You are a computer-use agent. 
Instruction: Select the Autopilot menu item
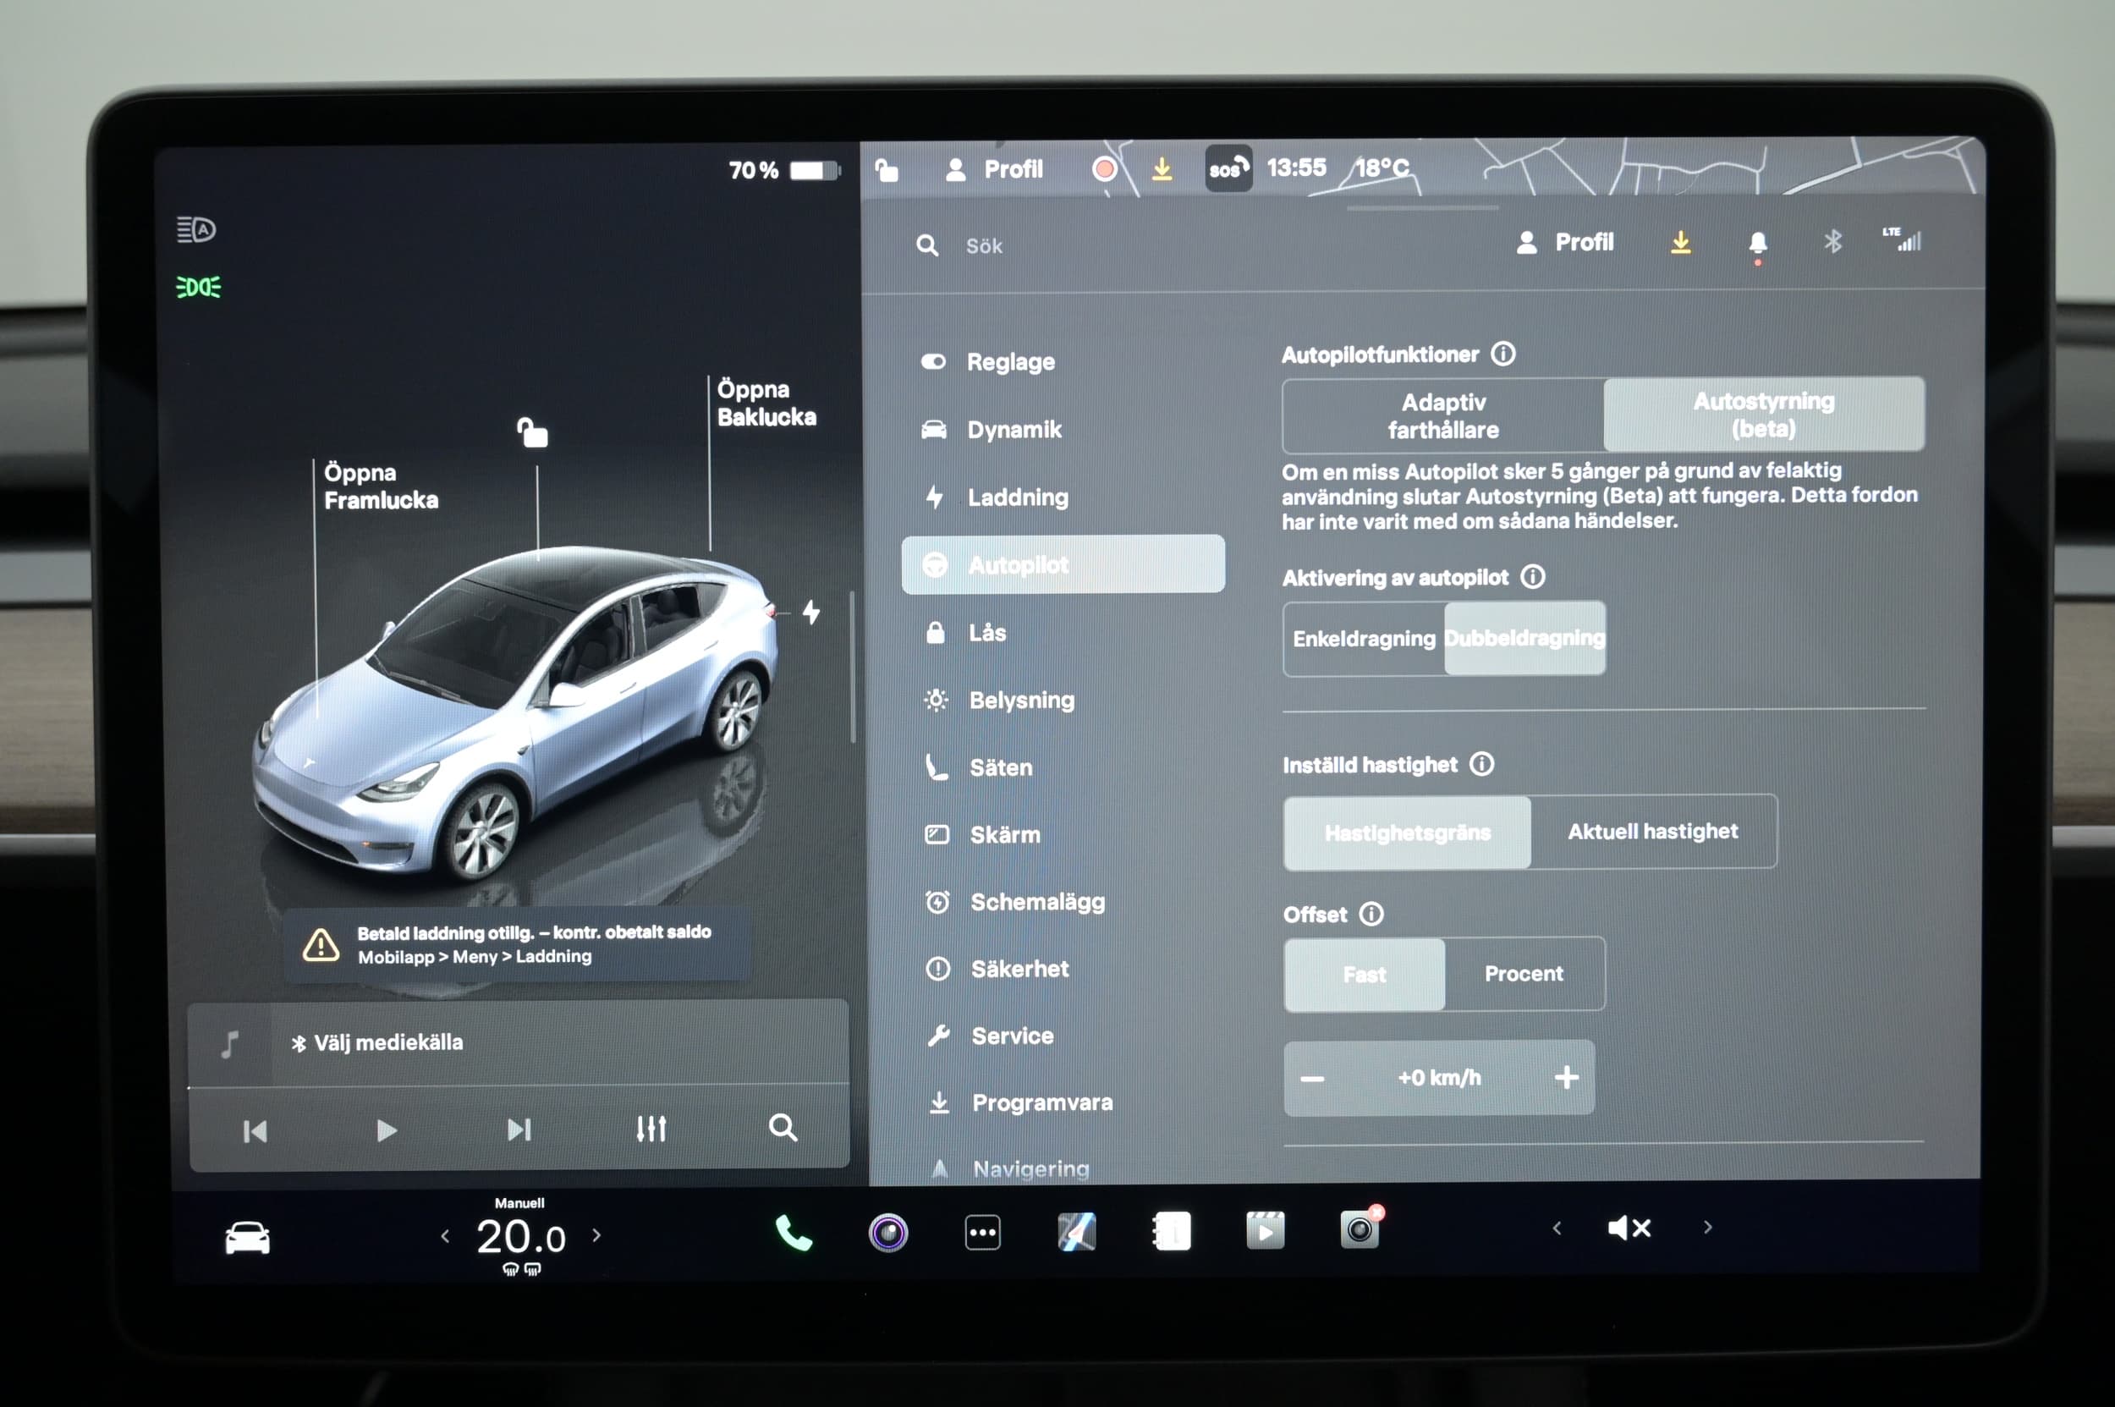[x=1063, y=564]
